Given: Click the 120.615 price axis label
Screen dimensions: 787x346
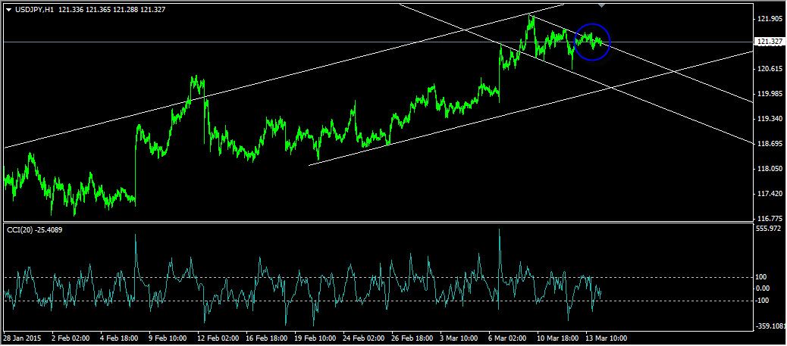Looking at the screenshot, I should (x=770, y=69).
